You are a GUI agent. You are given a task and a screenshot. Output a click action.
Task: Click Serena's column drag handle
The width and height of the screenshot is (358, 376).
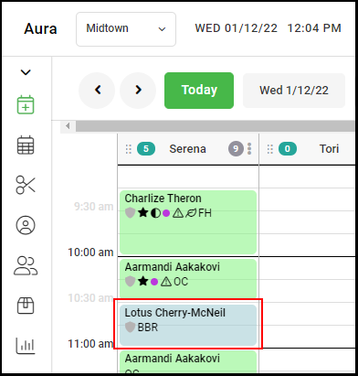pyautogui.click(x=129, y=149)
